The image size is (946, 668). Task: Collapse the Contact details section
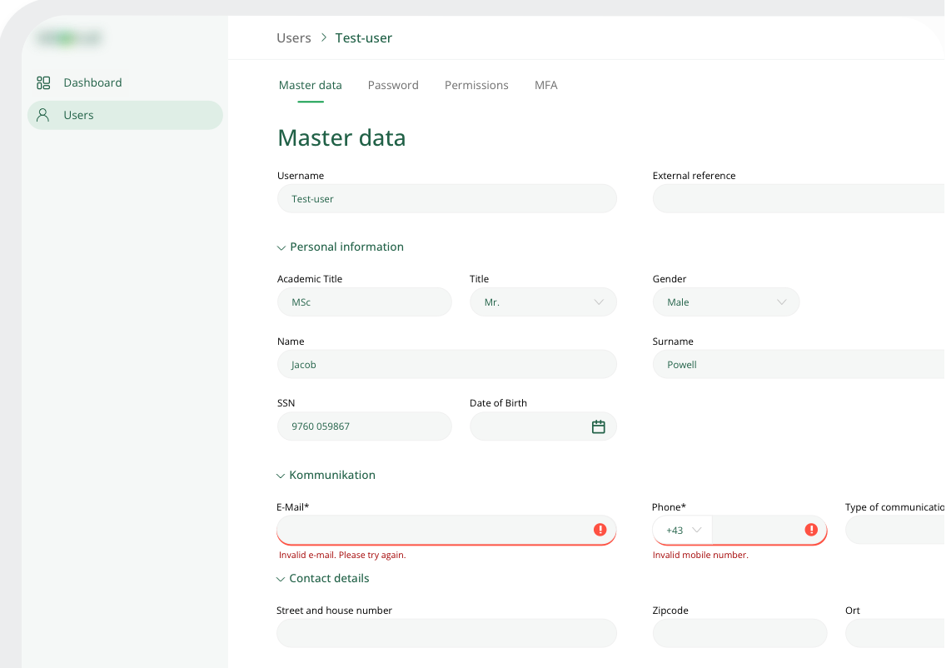(323, 578)
